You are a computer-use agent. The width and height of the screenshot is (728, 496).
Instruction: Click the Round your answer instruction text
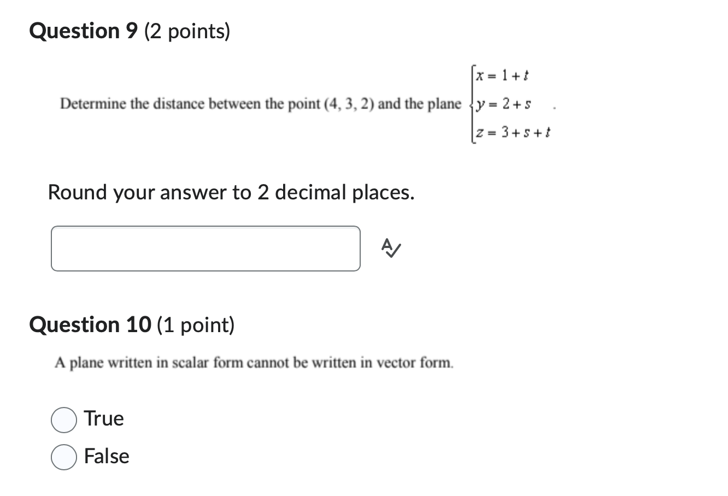tap(231, 192)
